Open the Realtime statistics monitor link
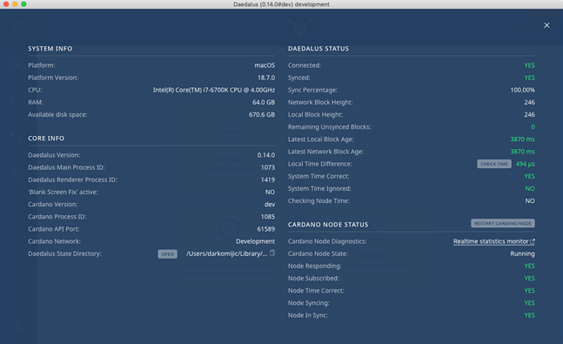Screen dimensions: 563x344 click(494, 241)
